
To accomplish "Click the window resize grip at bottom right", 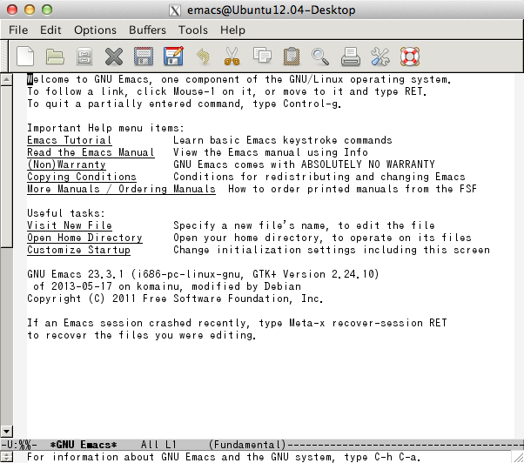I will click(518, 457).
